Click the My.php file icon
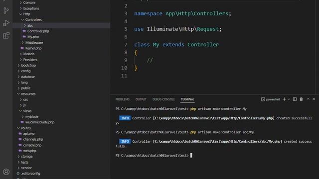This screenshot has height=179, width=319. point(24,37)
